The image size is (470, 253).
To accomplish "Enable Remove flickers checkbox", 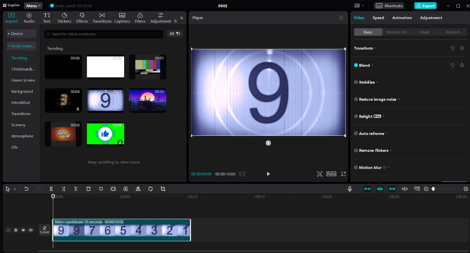I will (x=356, y=150).
